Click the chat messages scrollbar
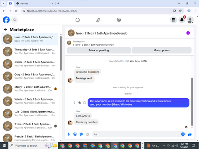The width and height of the screenshot is (199, 149). pyautogui.click(x=192, y=102)
